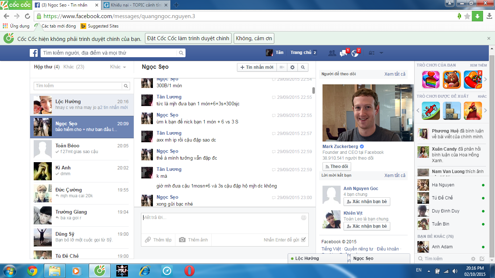
Task: Expand the 'Khác' dropdown in inbox header
Action: [x=118, y=67]
